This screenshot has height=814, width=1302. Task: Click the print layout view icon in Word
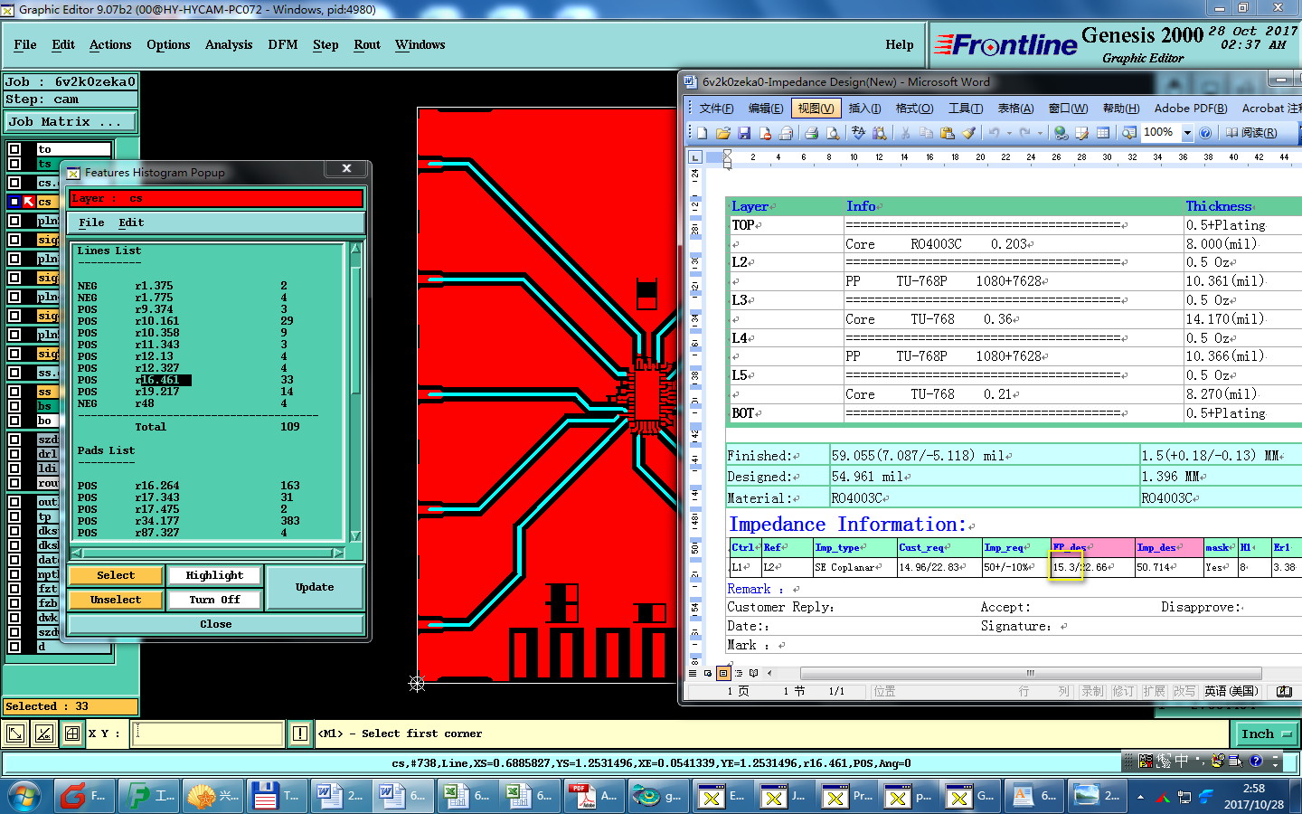coord(723,673)
